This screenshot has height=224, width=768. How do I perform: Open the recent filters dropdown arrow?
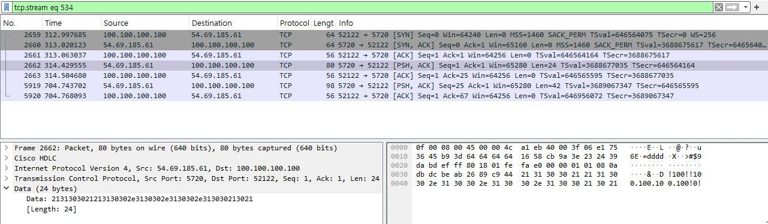pos(746,7)
